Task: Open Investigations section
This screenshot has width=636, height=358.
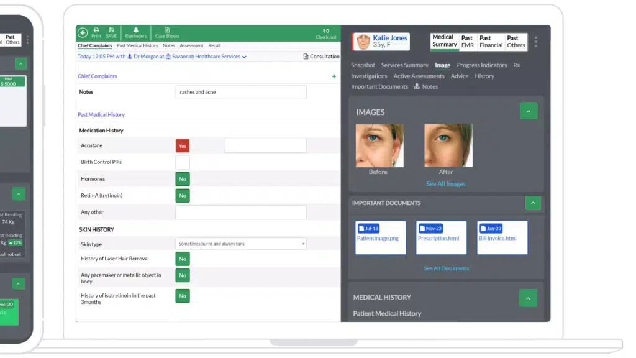Action: tap(369, 76)
